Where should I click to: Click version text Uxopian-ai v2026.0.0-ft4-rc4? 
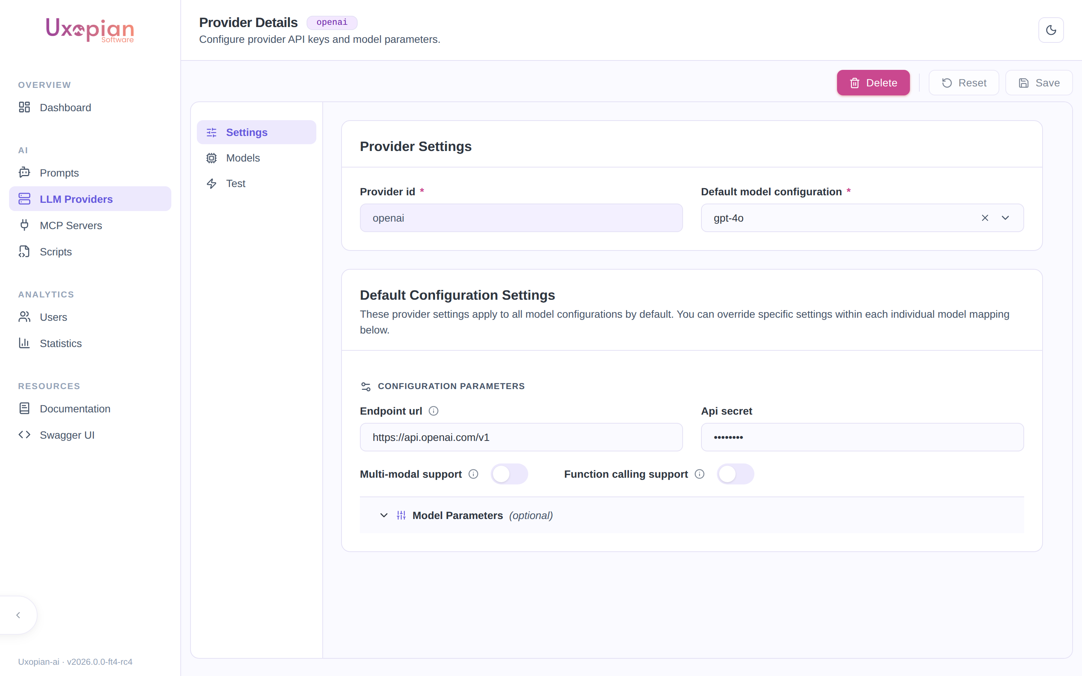pyautogui.click(x=75, y=662)
